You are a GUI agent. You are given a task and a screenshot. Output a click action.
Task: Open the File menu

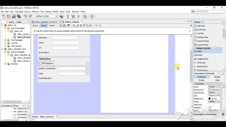point(2,12)
